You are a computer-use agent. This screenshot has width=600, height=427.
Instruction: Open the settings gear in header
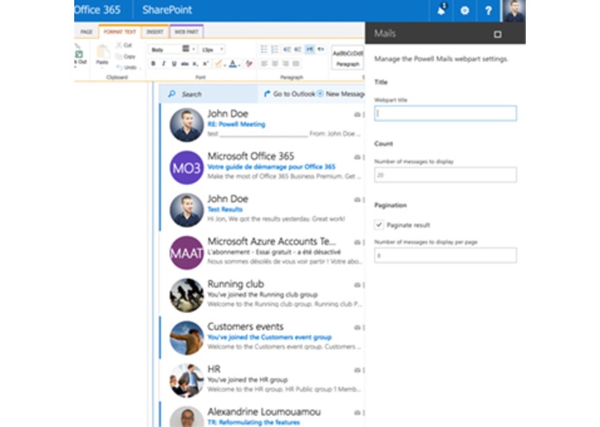point(464,10)
